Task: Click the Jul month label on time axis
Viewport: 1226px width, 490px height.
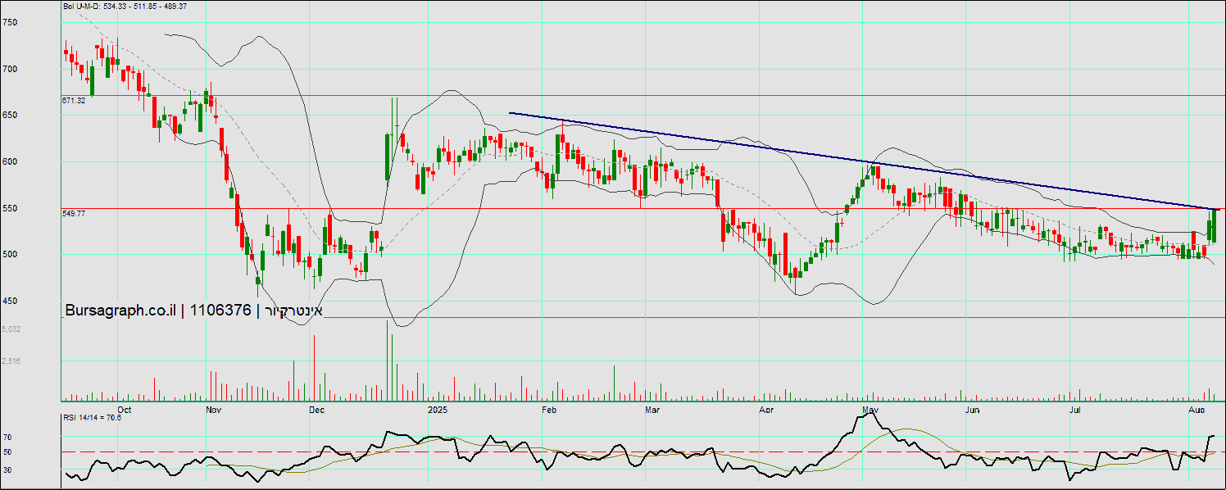Action: tap(1076, 408)
